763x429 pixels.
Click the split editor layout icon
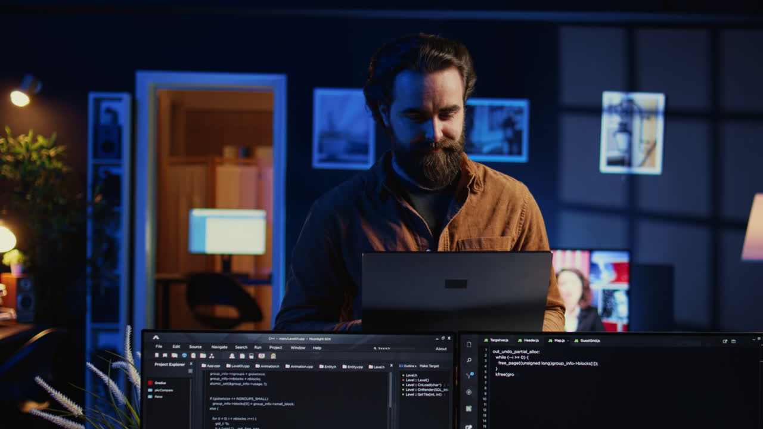(733, 341)
